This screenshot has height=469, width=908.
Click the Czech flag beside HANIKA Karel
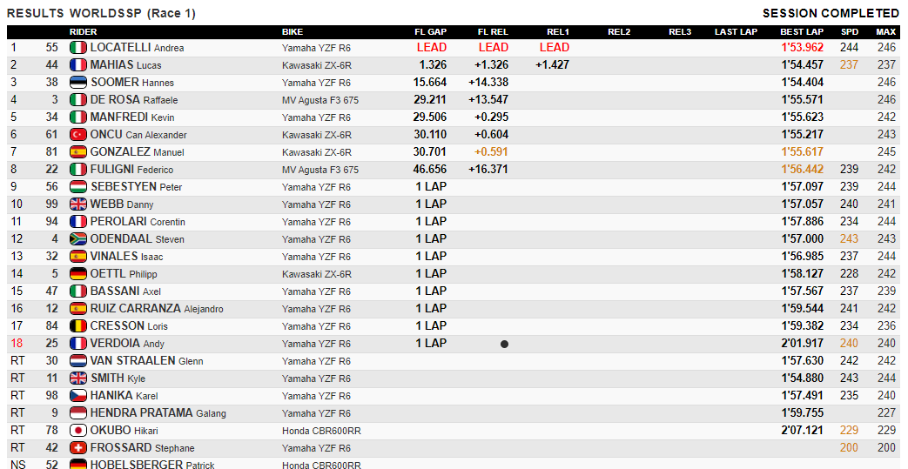[78, 395]
